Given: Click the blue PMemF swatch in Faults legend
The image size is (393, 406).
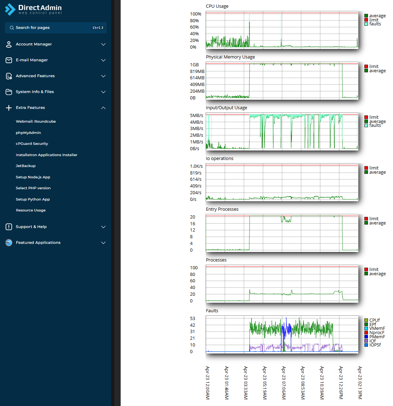Looking at the screenshot, I should pos(366,337).
